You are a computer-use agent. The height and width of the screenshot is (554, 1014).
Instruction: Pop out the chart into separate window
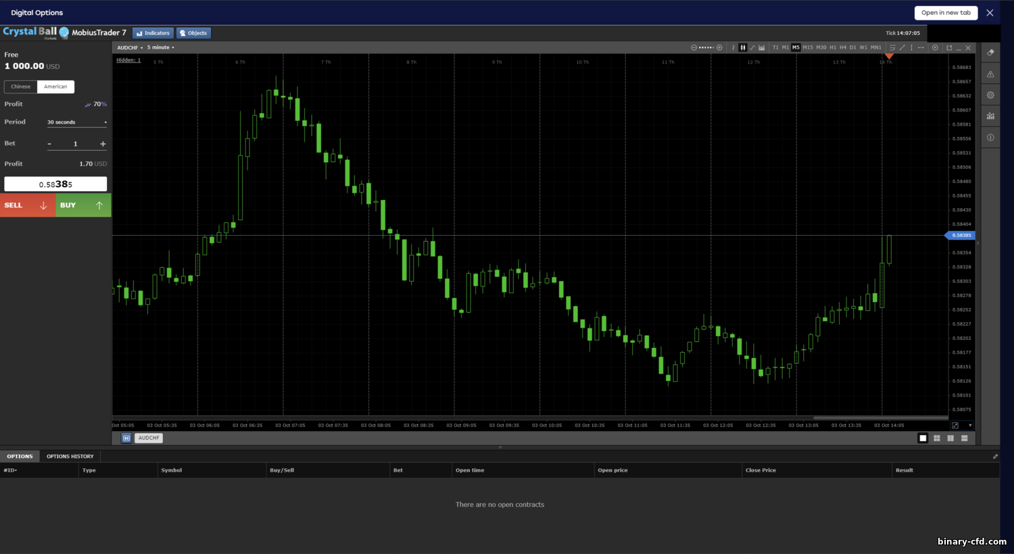(x=949, y=47)
